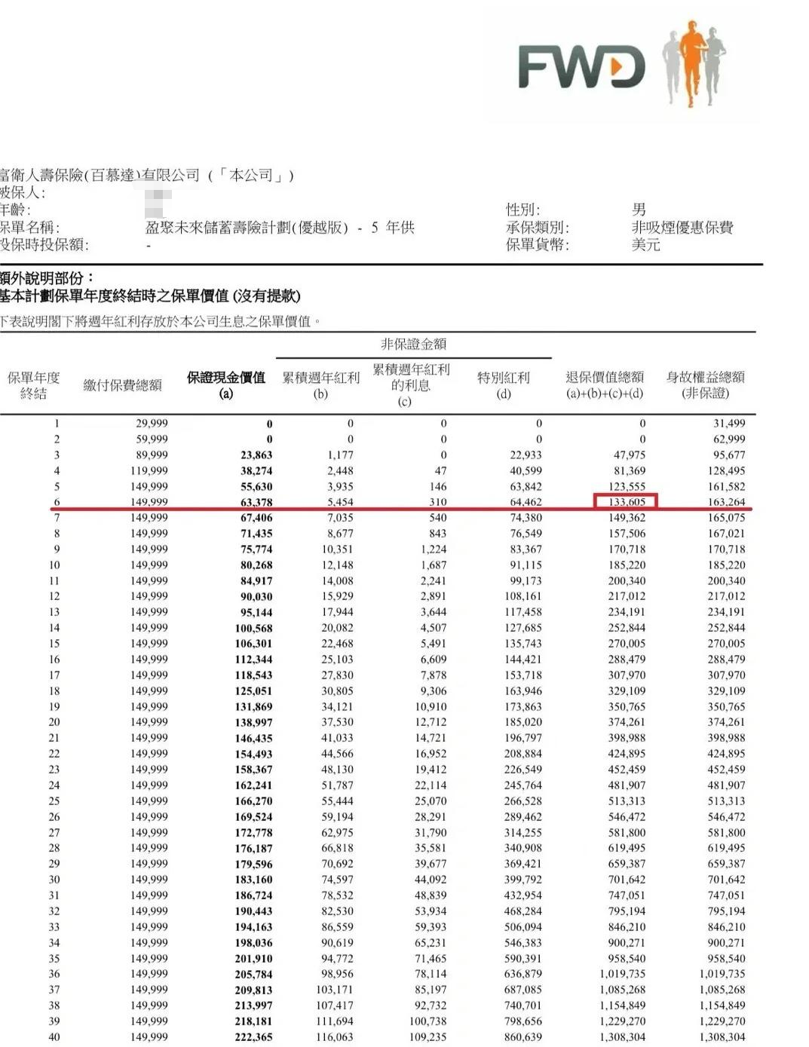The height and width of the screenshot is (1047, 809).
Task: Click guaranteed cash value 183,160 in year 30
Action: pyautogui.click(x=253, y=880)
